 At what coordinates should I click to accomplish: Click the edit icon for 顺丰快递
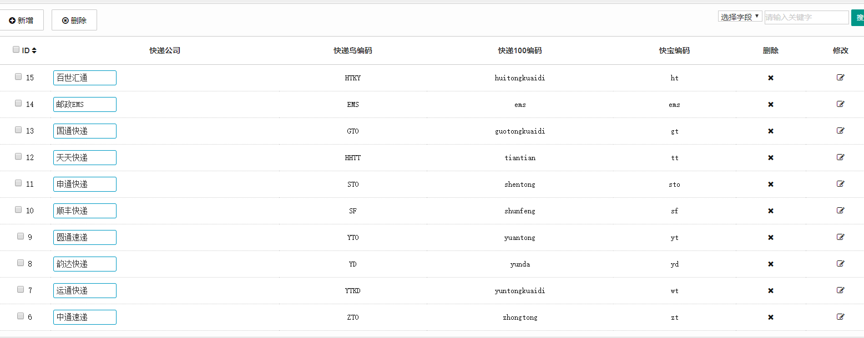tap(840, 211)
